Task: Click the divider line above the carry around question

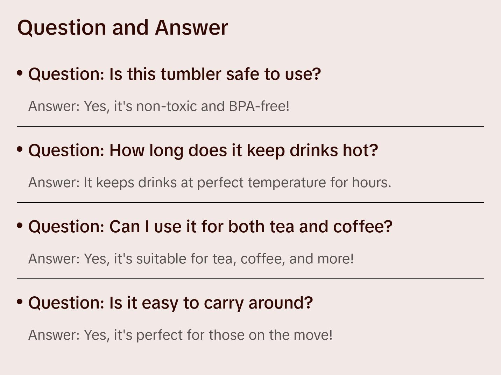Action: click(250, 279)
